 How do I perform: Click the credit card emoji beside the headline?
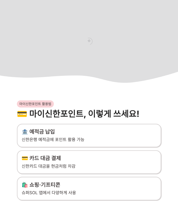pyautogui.click(x=22, y=114)
